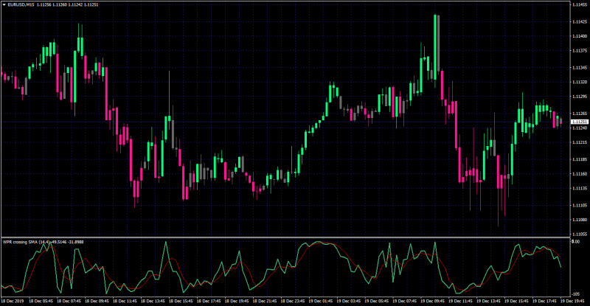Click the triangle arrow beside EURUSD,M15
Screen dimensions: 590x306
click(4, 5)
